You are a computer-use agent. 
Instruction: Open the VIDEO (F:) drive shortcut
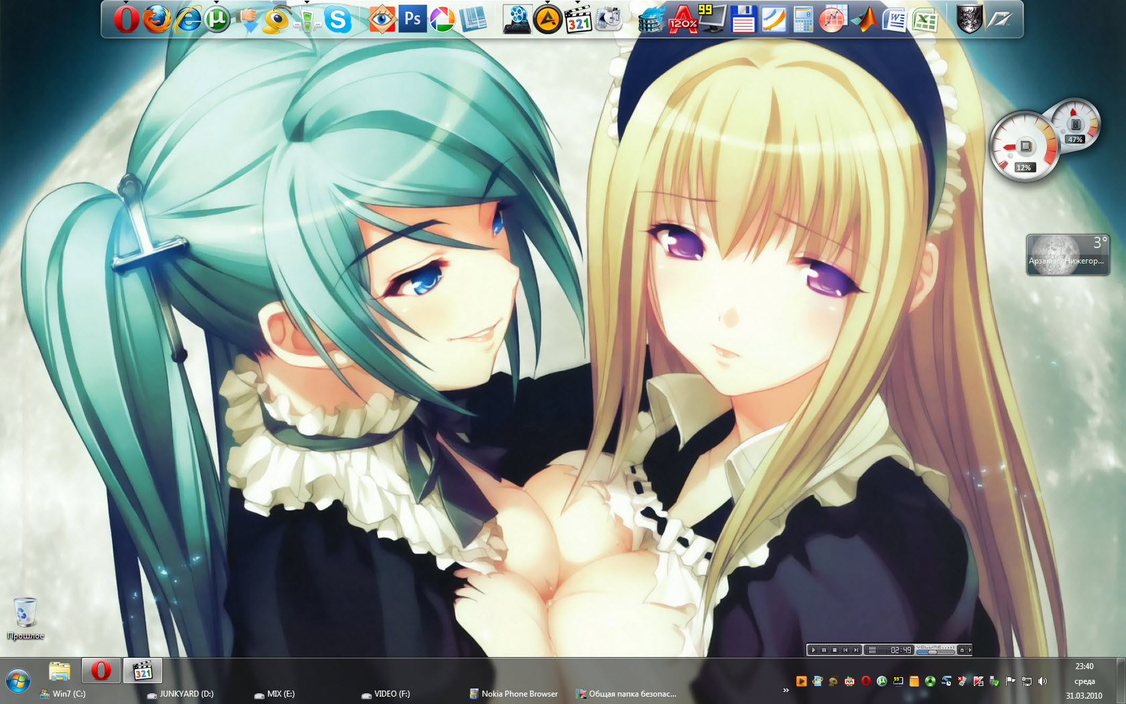(x=385, y=694)
